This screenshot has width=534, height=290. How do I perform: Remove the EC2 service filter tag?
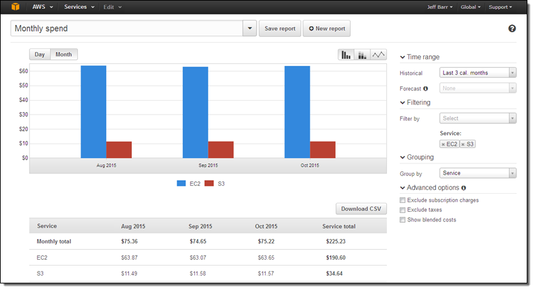(x=444, y=144)
